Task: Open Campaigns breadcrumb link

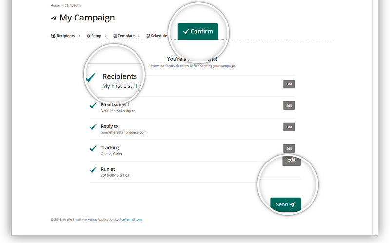Action: point(72,5)
